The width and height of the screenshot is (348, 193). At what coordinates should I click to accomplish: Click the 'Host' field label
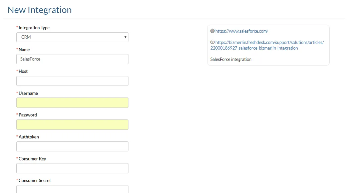23,71
